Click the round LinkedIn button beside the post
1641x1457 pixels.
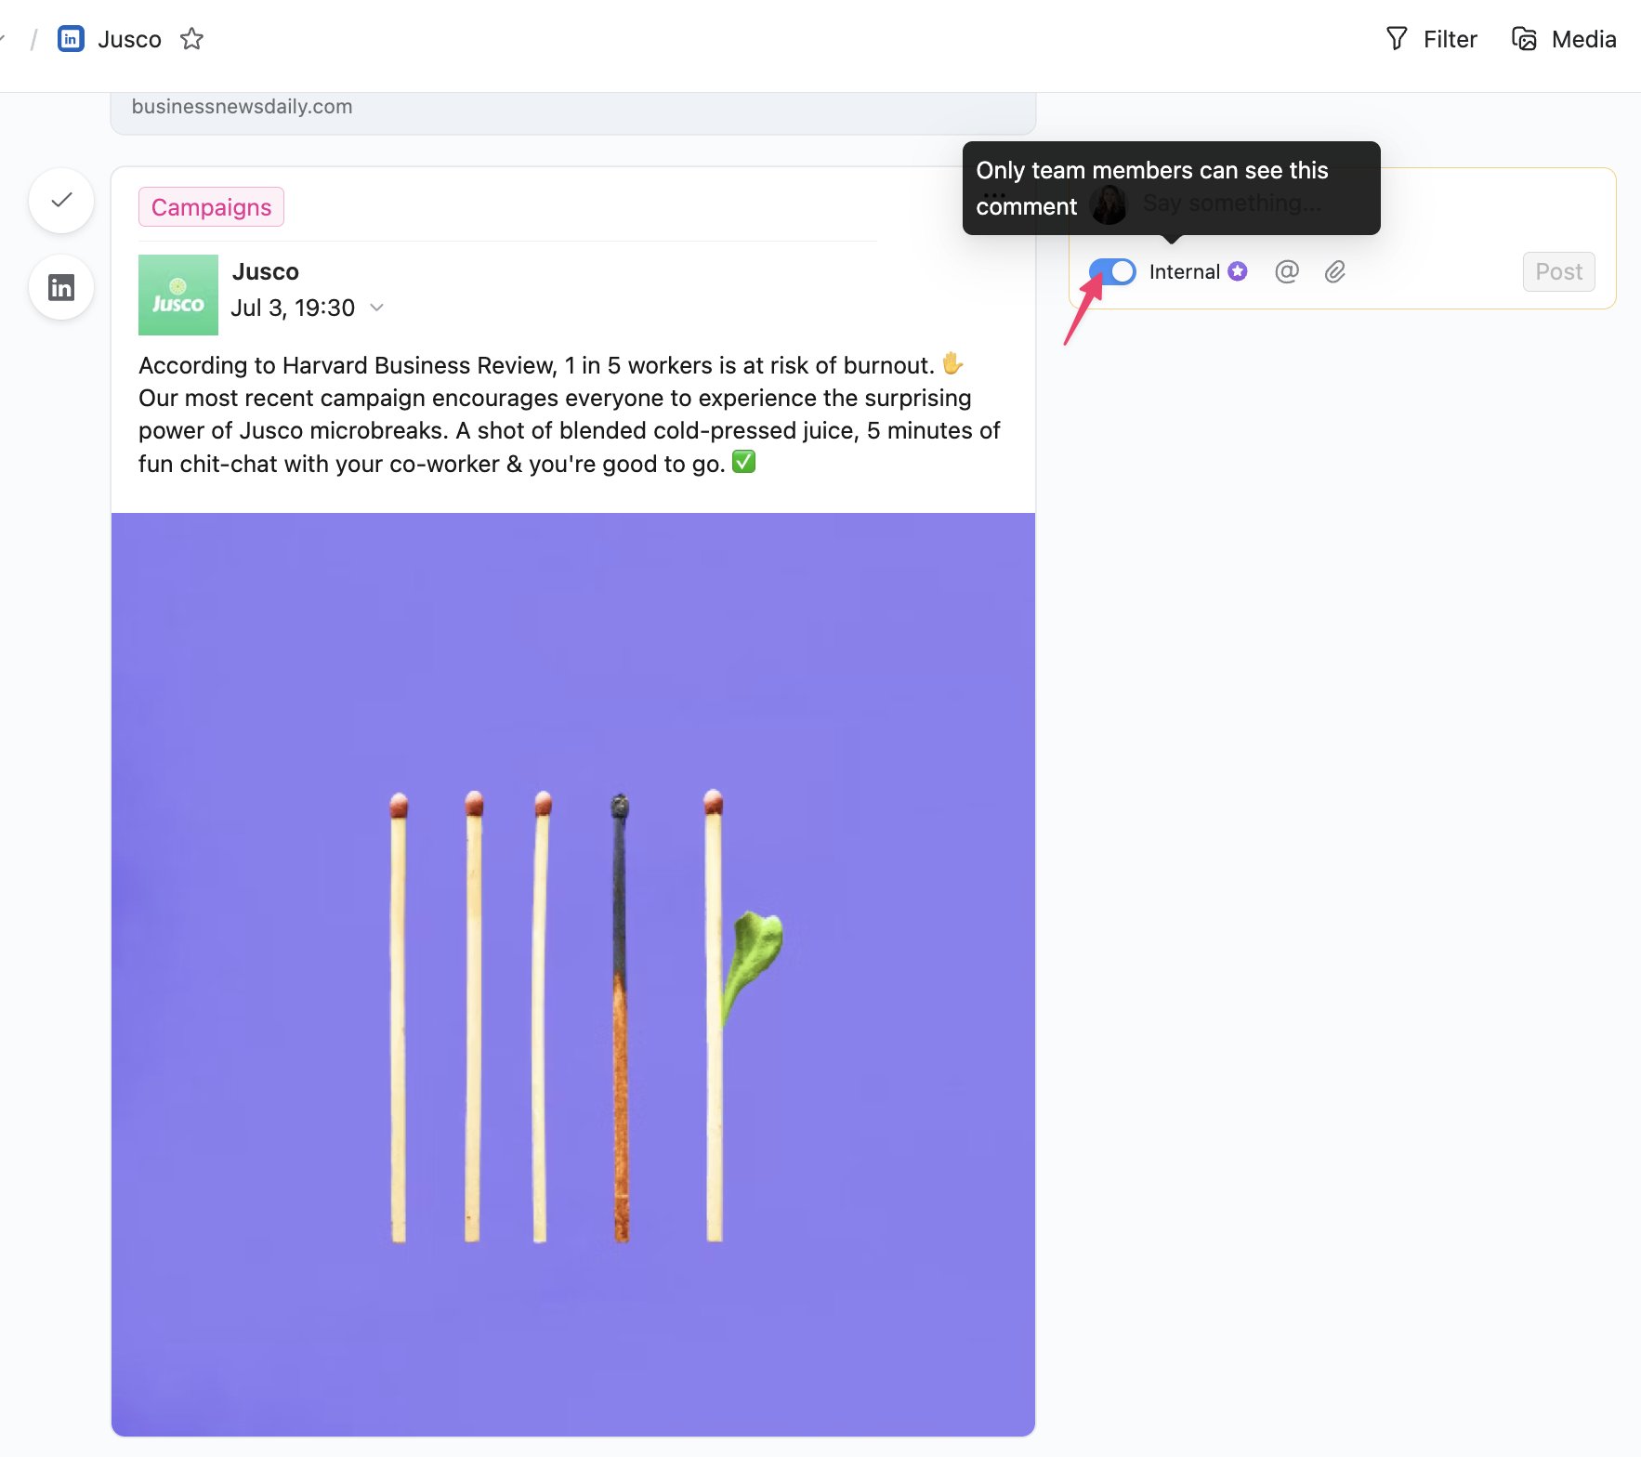[61, 288]
